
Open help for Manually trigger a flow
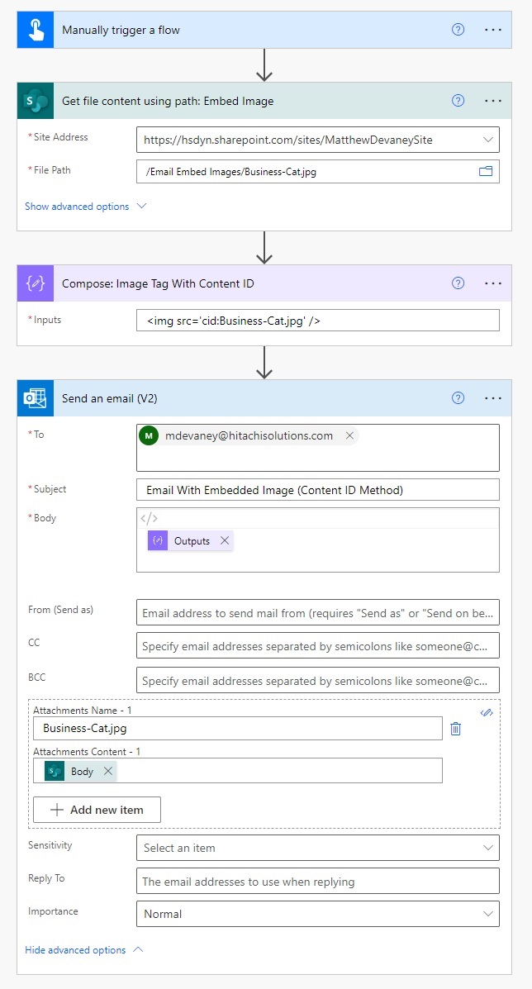coord(458,30)
